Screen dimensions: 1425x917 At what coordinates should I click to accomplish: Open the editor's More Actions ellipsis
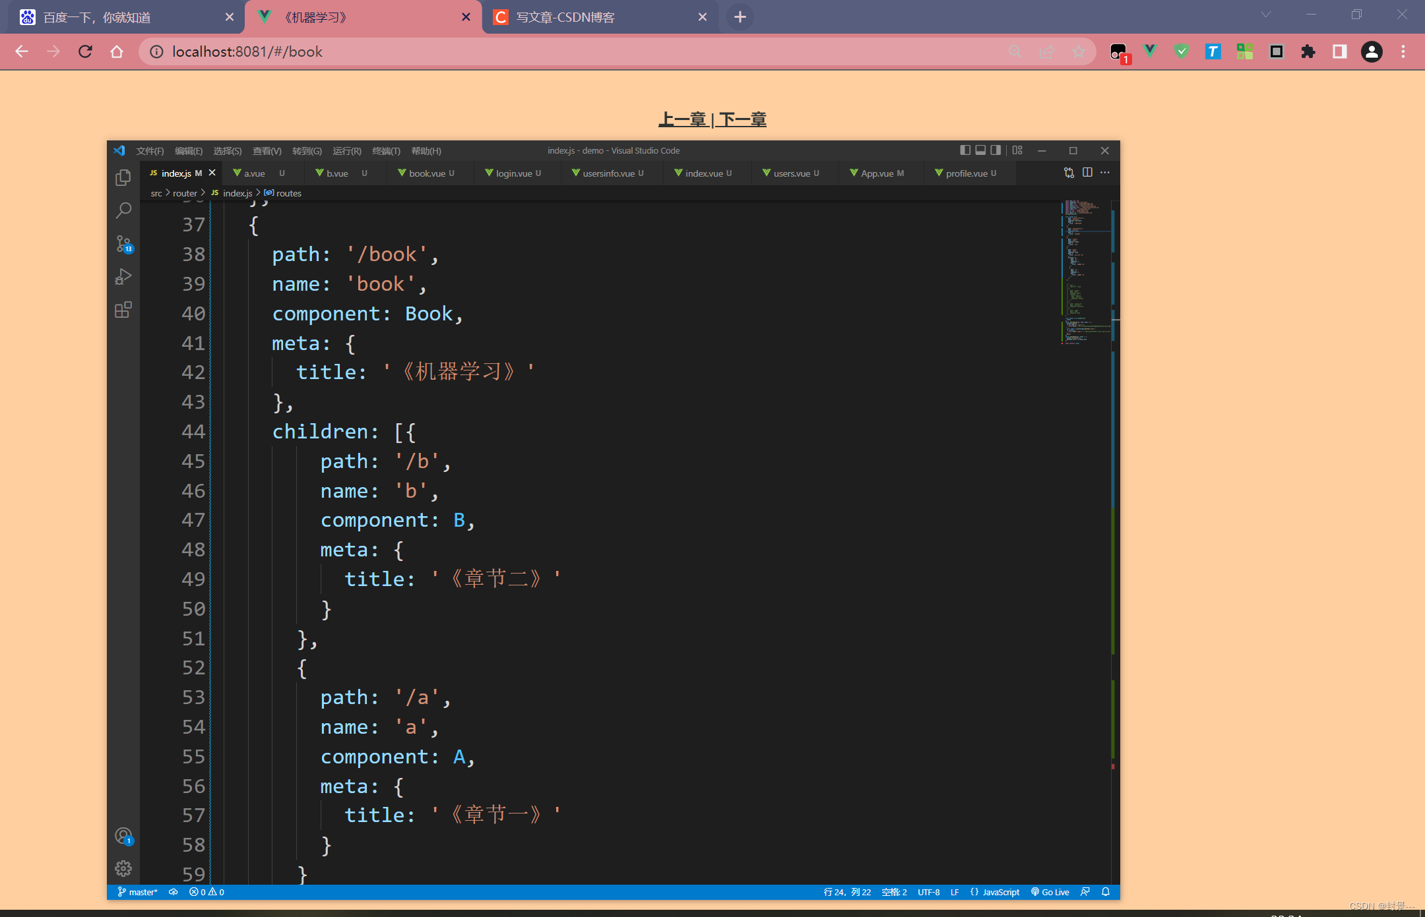1105,173
